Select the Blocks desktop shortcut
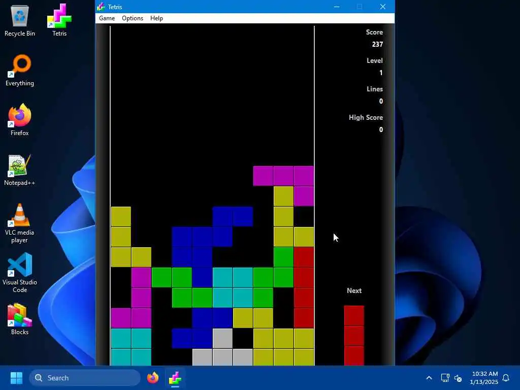The width and height of the screenshot is (520, 390). 20,319
